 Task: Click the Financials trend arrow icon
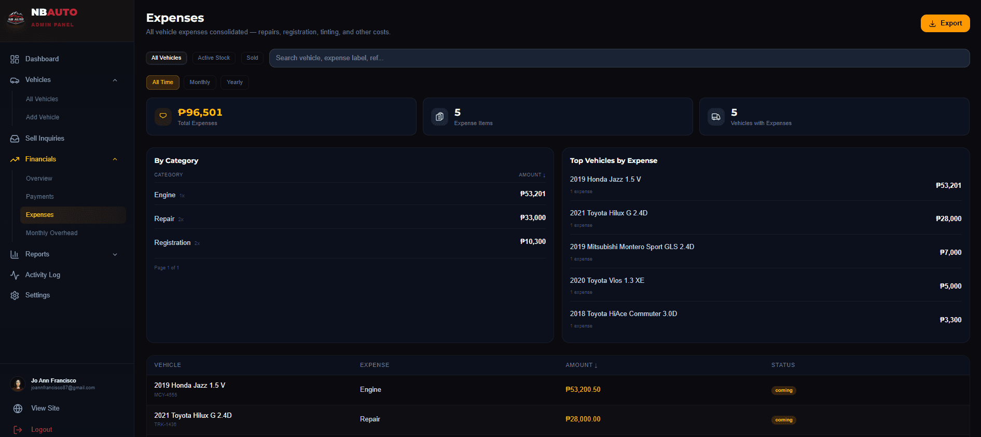coord(15,159)
